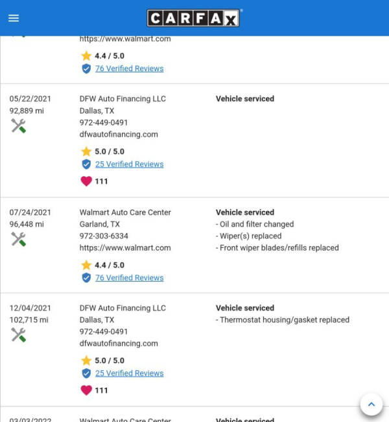Click phone number 972-449-0491 in 12/04/2021 entry

(104, 332)
